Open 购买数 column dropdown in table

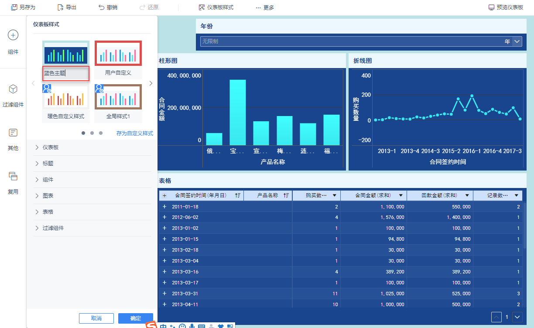(335, 196)
